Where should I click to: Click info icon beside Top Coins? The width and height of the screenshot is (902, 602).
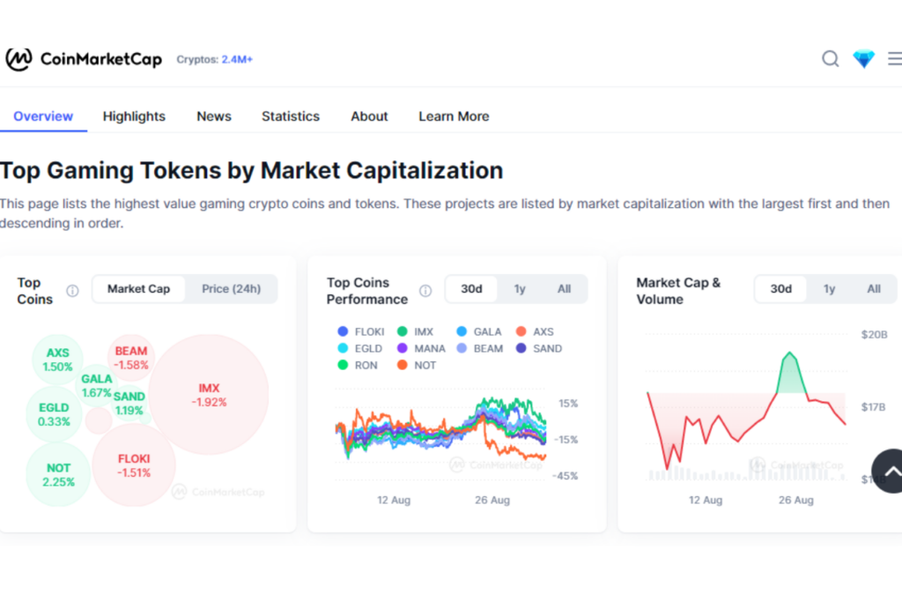pyautogui.click(x=73, y=291)
